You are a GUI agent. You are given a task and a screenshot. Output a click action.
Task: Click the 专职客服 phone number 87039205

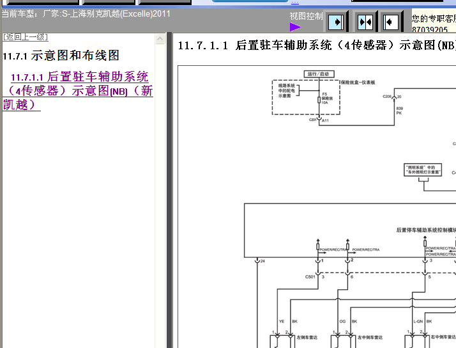(430, 29)
